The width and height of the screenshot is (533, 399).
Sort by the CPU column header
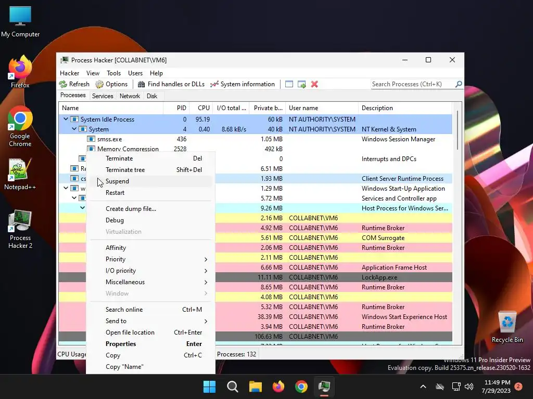click(201, 108)
